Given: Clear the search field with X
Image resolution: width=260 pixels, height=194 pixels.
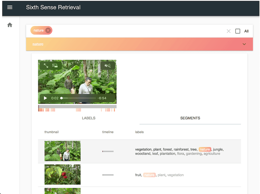Looking at the screenshot, I should click(229, 31).
